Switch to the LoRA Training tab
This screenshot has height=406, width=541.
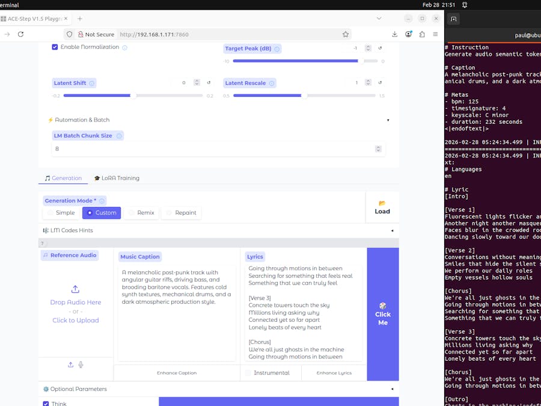pos(117,178)
